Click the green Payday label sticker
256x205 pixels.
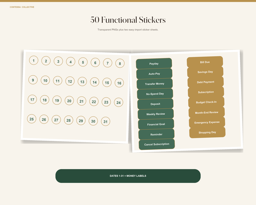tap(154, 64)
